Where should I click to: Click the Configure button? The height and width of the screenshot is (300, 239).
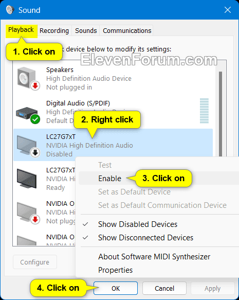(x=35, y=262)
